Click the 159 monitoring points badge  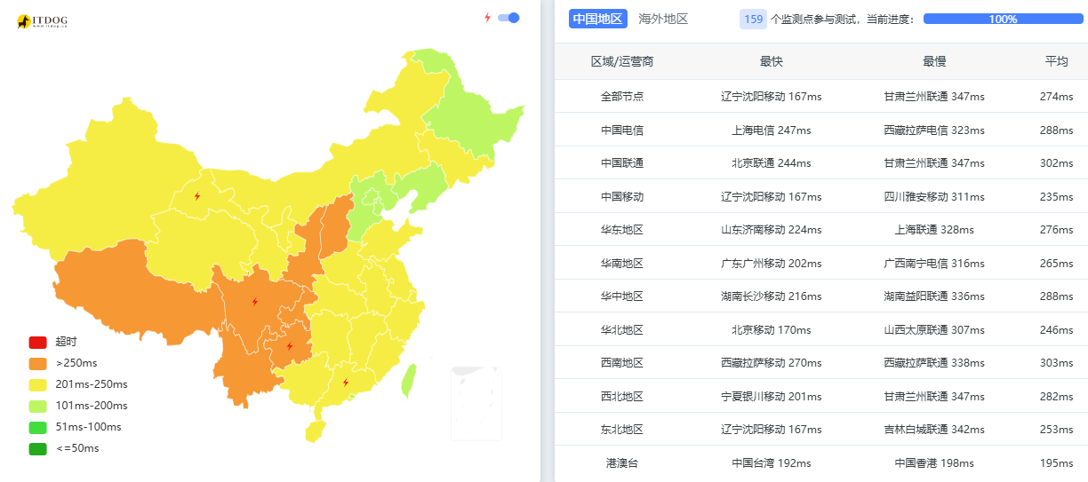click(x=753, y=19)
